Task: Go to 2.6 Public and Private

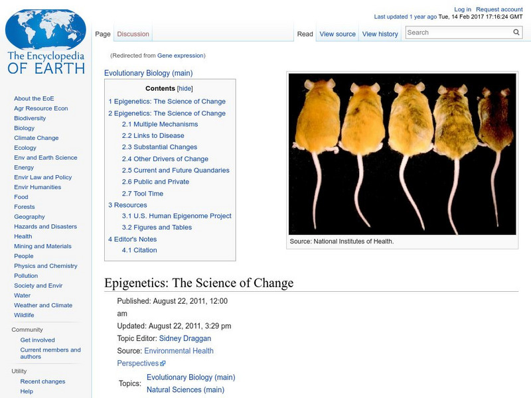Action: (155, 182)
